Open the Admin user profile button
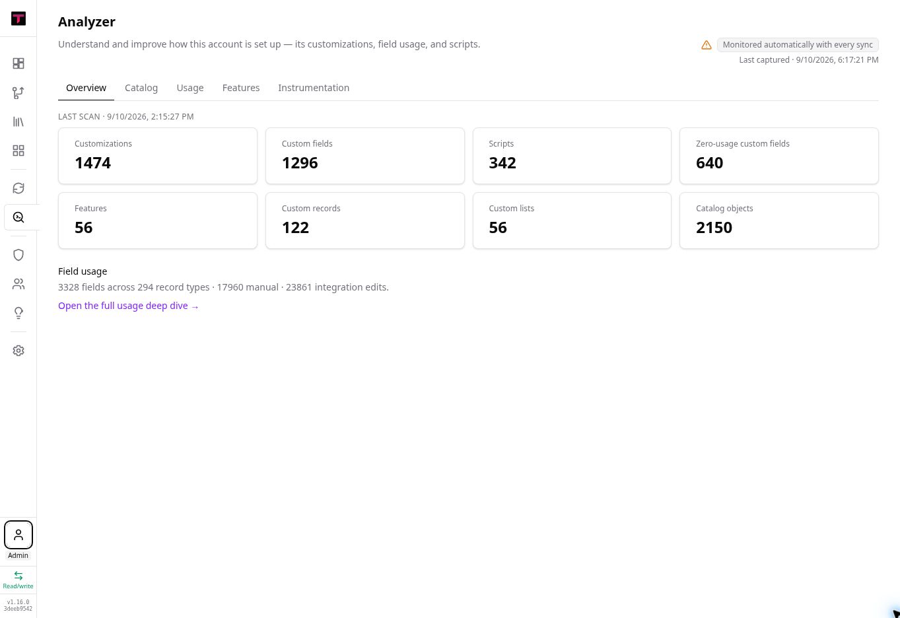Image resolution: width=900 pixels, height=618 pixels. (18, 535)
